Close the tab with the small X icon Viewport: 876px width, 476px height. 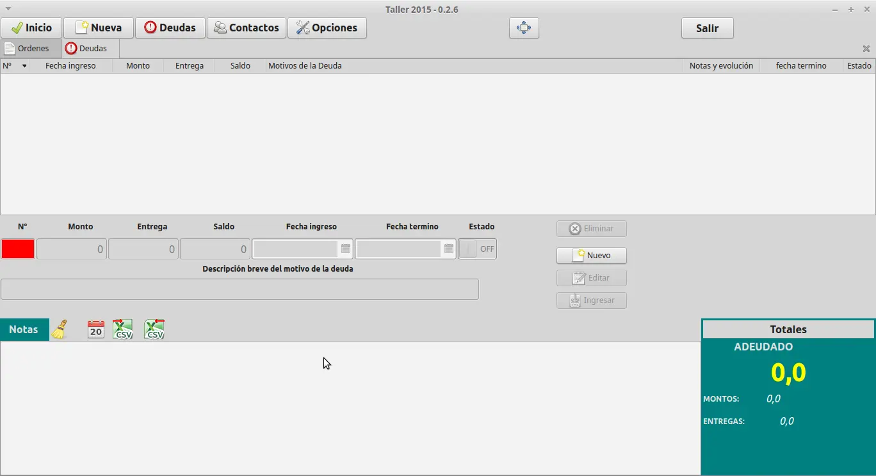pyautogui.click(x=866, y=49)
